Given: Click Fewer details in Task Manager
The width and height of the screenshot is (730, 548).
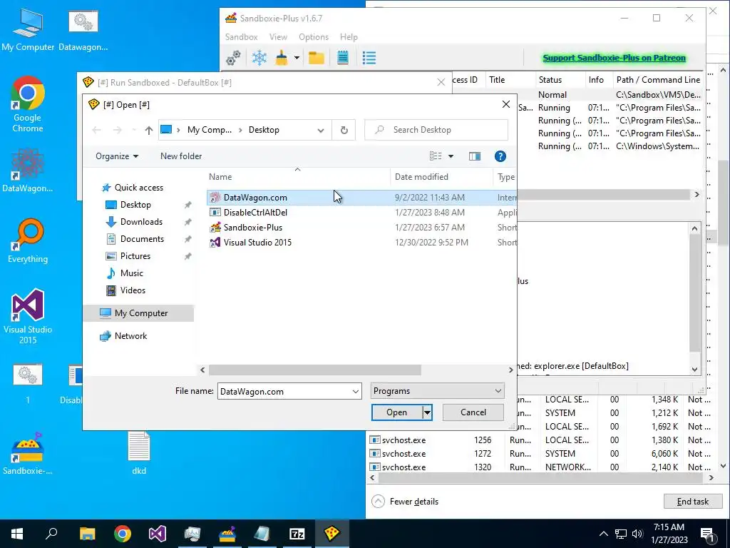Looking at the screenshot, I should pos(405,502).
